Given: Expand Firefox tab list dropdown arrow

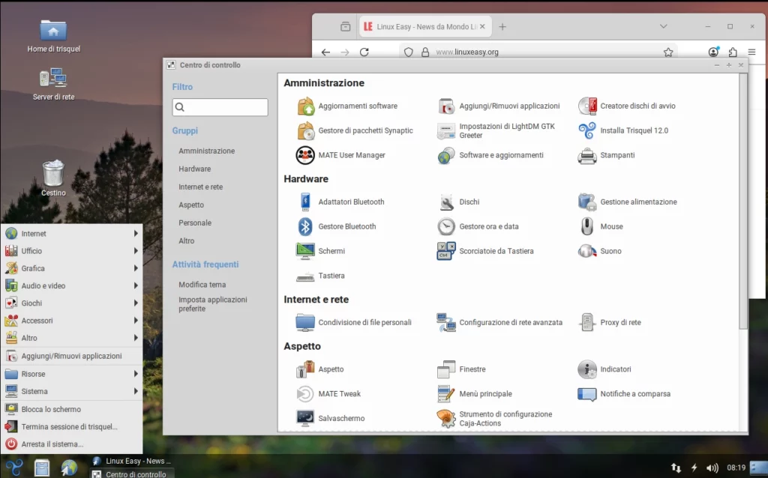Looking at the screenshot, I should [663, 26].
